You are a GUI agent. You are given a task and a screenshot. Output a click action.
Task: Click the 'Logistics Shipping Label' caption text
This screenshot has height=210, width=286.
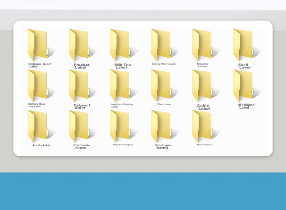click(122, 105)
